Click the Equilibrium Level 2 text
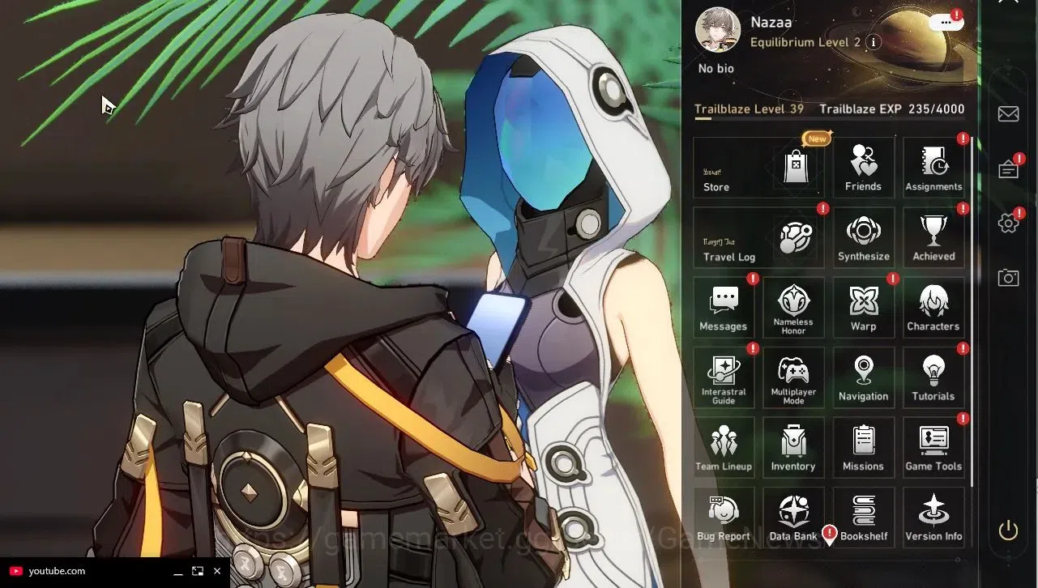This screenshot has height=588, width=1038. click(x=805, y=42)
